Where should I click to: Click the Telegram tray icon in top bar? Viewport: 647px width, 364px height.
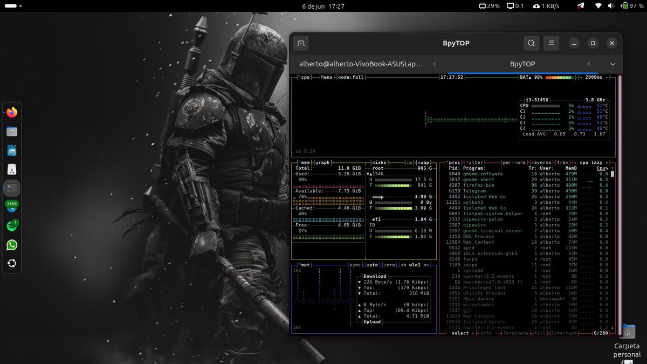[580, 6]
